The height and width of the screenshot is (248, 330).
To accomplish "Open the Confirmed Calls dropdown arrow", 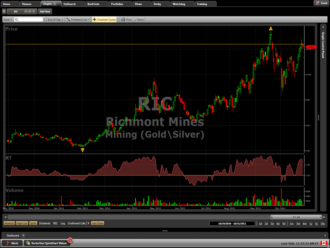I will coord(88,223).
